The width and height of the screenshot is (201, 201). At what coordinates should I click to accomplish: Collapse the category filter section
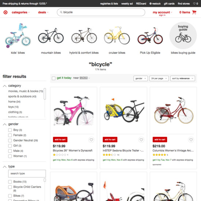click(x=5, y=86)
